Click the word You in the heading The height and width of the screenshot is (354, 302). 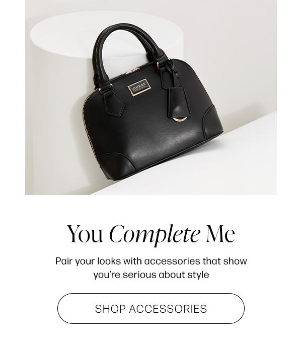[85, 234]
